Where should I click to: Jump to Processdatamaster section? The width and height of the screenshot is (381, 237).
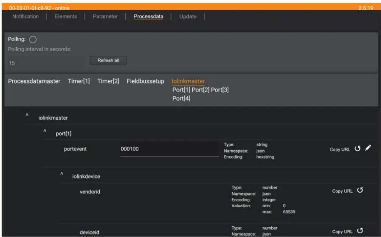pos(34,81)
